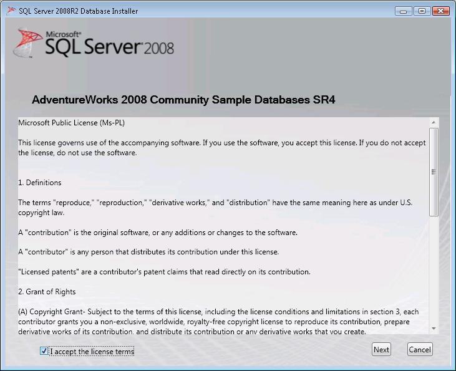The image size is (456, 371).
Task: Maximize the Database Installer window
Action: coord(422,11)
